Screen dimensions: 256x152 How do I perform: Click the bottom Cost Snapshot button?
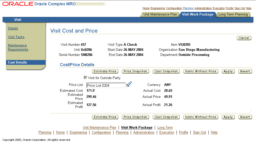click(166, 117)
